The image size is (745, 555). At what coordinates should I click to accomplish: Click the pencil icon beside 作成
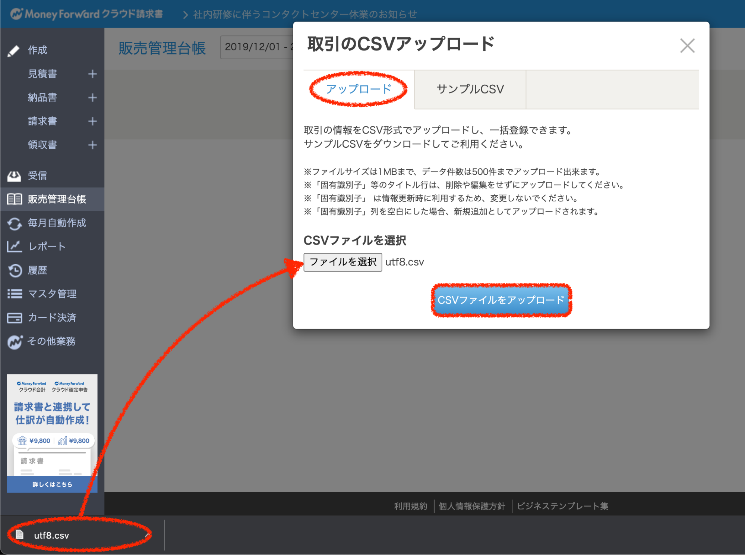(x=13, y=51)
